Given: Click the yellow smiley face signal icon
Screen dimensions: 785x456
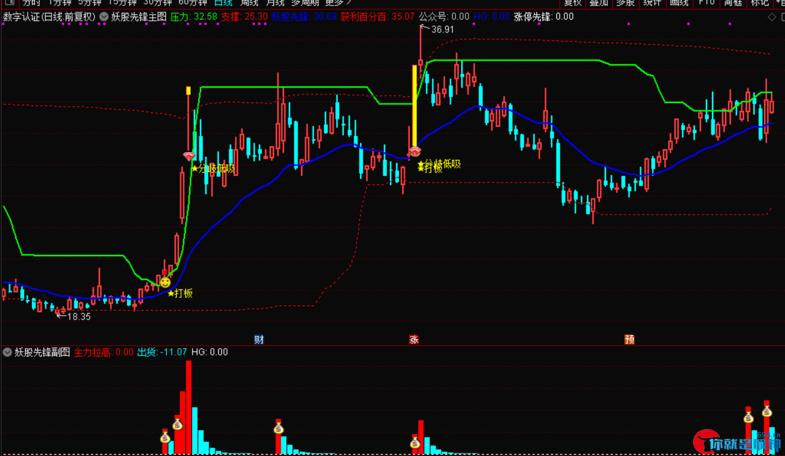Looking at the screenshot, I should [165, 283].
